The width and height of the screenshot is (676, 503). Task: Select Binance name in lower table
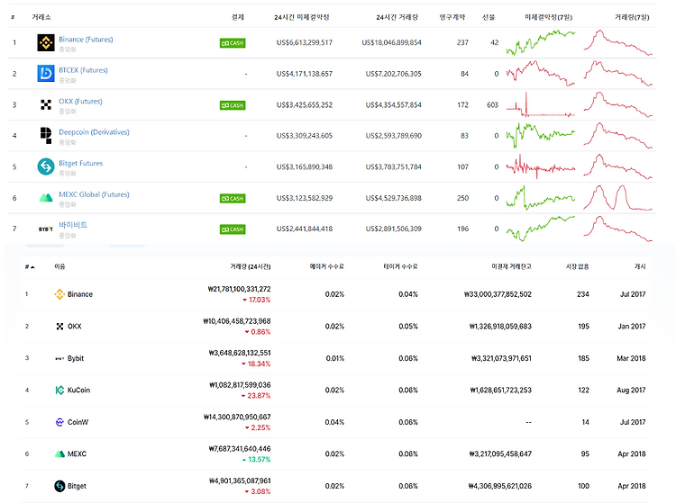[80, 294]
